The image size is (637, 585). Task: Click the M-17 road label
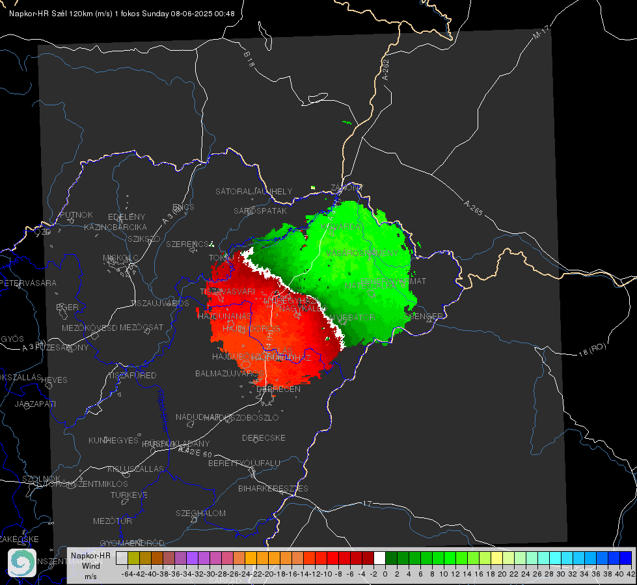541,32
